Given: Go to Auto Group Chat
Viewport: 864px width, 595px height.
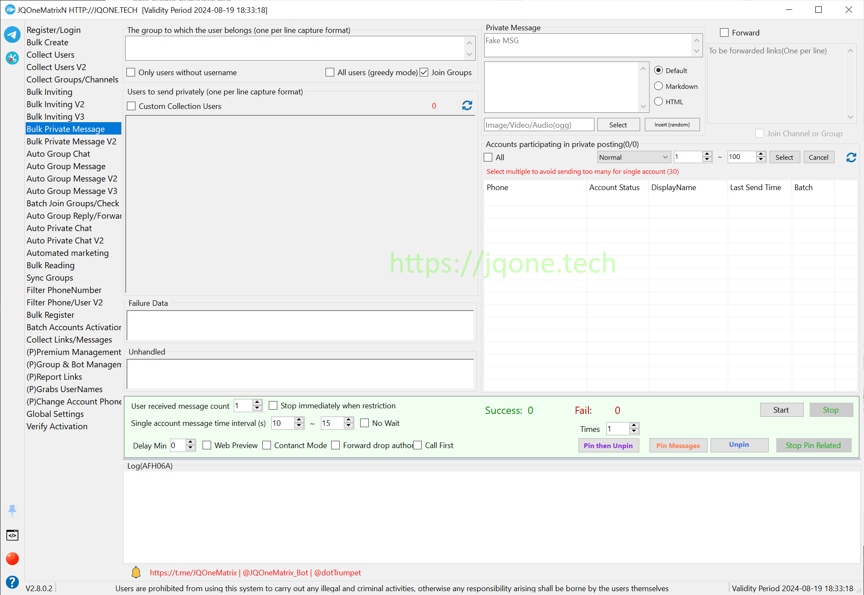Looking at the screenshot, I should point(58,154).
